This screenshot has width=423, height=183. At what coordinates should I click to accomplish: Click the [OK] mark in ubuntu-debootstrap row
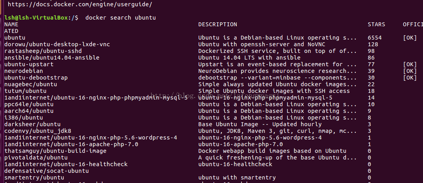point(410,78)
